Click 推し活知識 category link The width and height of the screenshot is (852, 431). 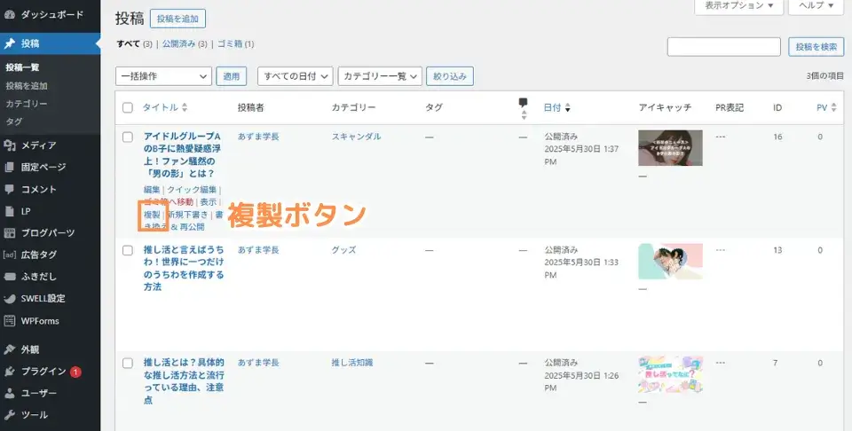(352, 363)
